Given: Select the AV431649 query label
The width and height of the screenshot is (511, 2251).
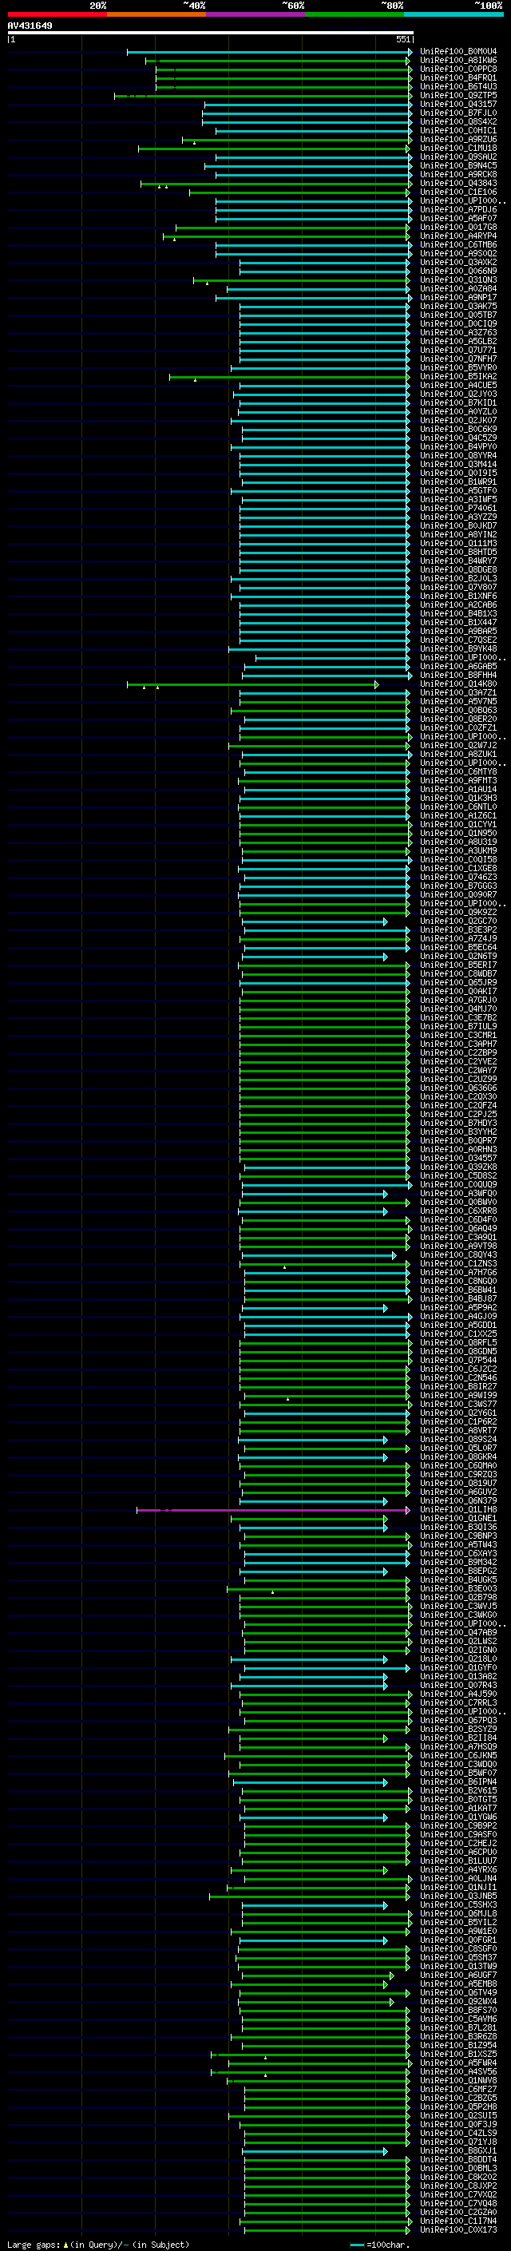Looking at the screenshot, I should click(x=30, y=26).
